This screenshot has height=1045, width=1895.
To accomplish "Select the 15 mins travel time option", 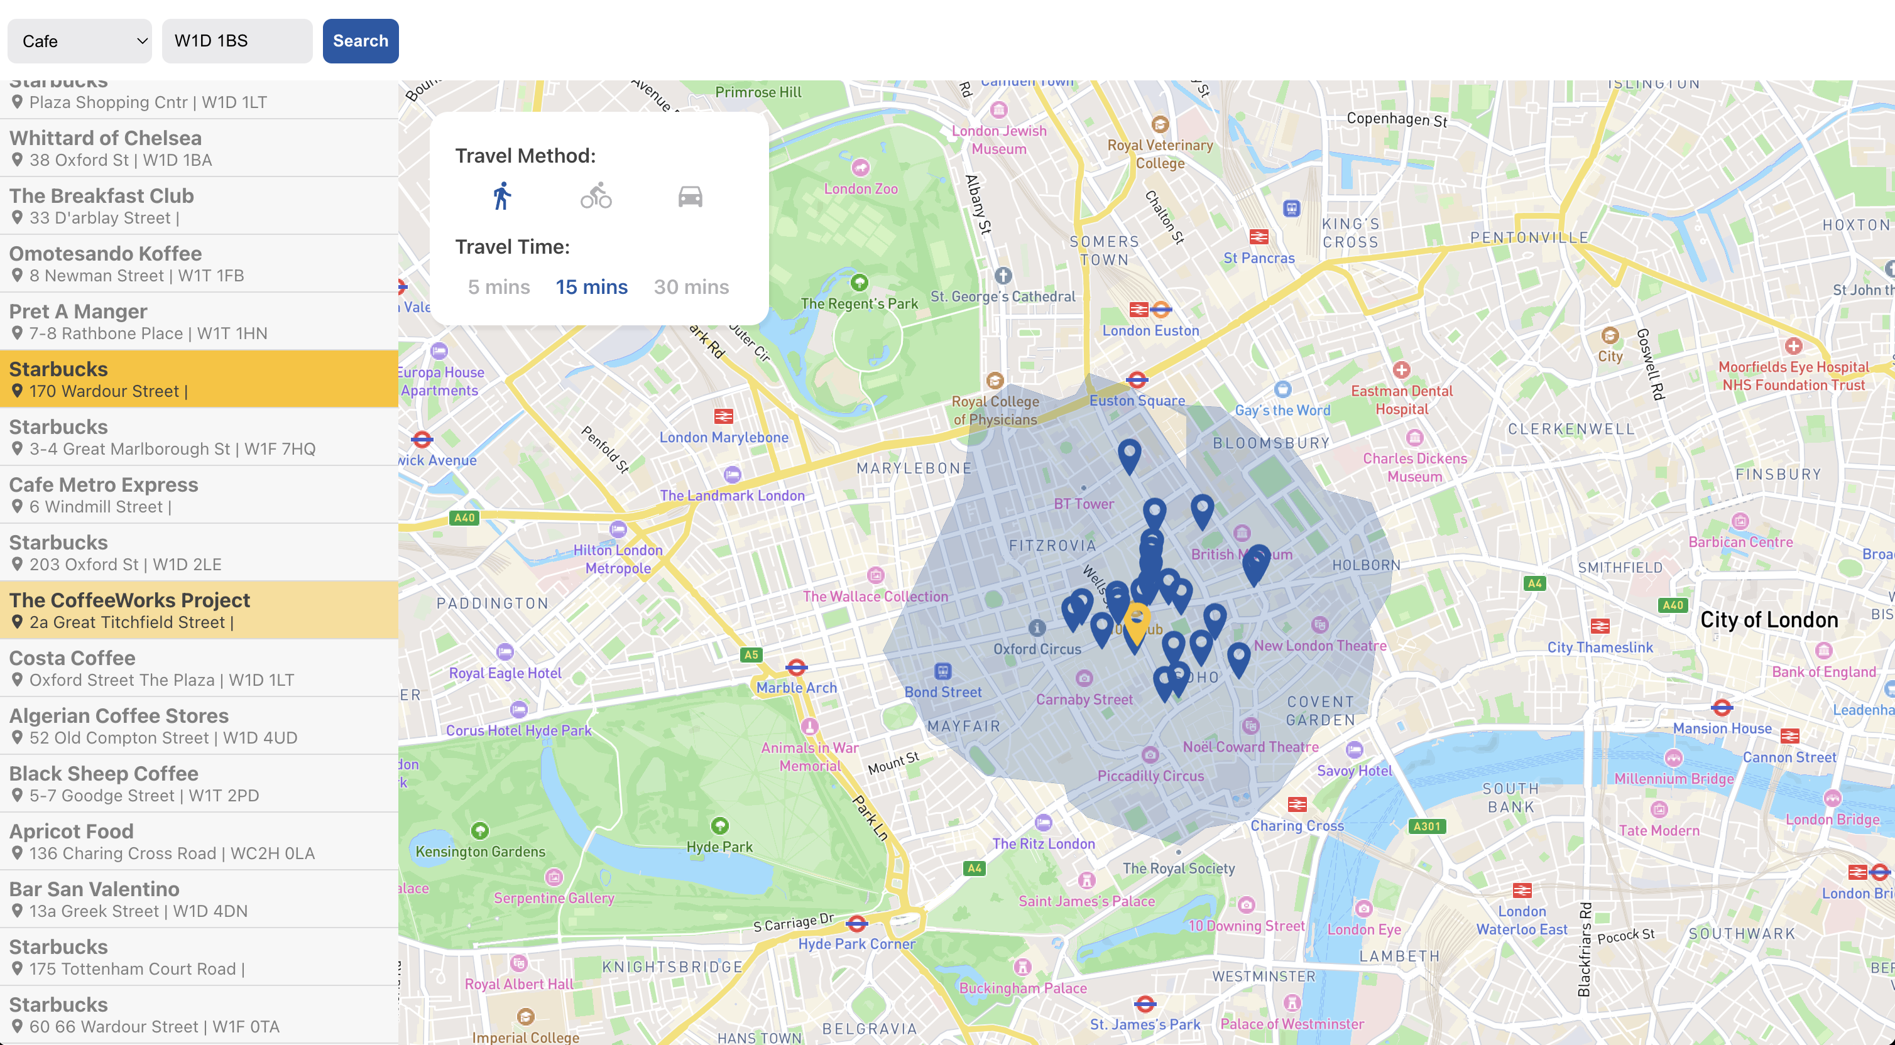I will (591, 286).
